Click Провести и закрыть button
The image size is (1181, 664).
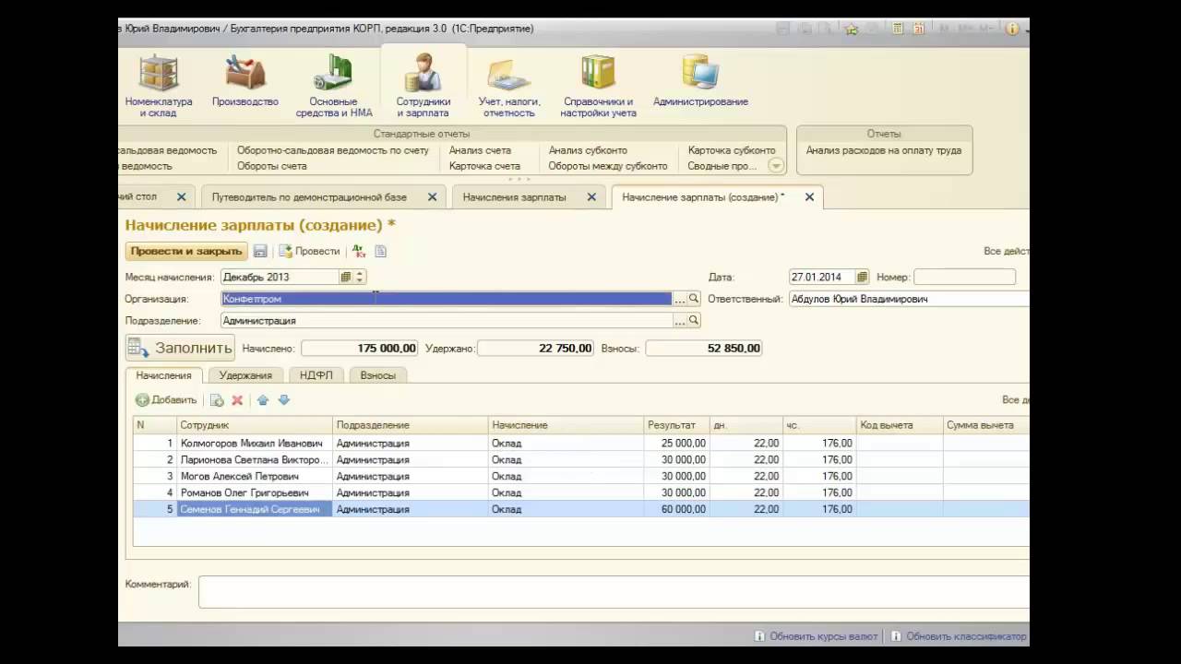coord(186,251)
